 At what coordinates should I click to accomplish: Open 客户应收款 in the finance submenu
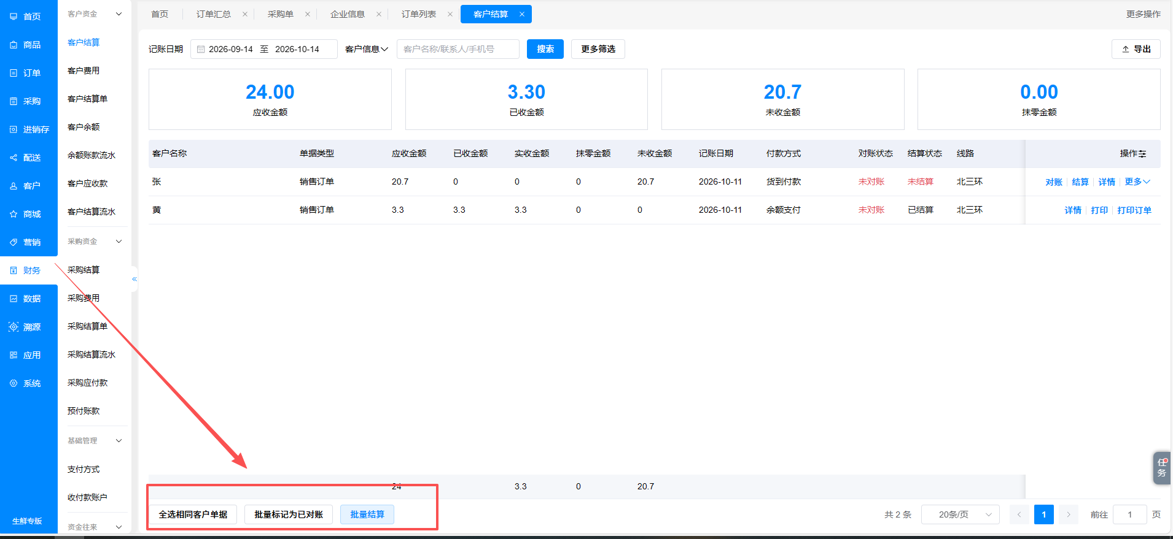point(88,183)
